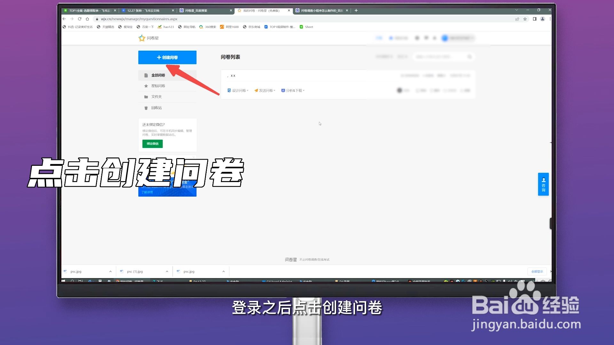Switch to 问卷星_百度搜索 tab
Image resolution: width=614 pixels, height=345 pixels.
205,11
